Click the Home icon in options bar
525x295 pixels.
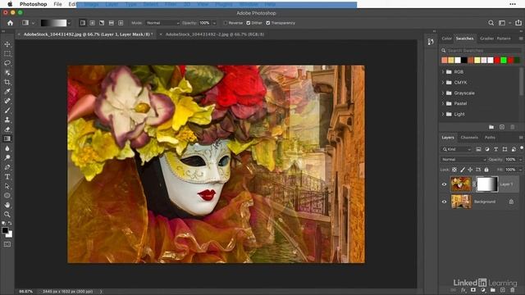(x=11, y=23)
